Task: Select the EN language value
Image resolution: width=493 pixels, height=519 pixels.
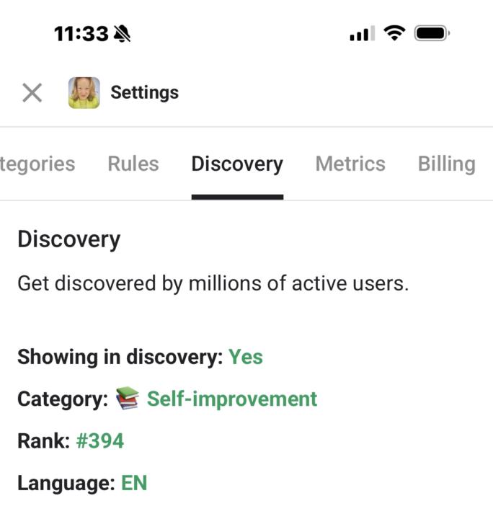Action: coord(134,482)
